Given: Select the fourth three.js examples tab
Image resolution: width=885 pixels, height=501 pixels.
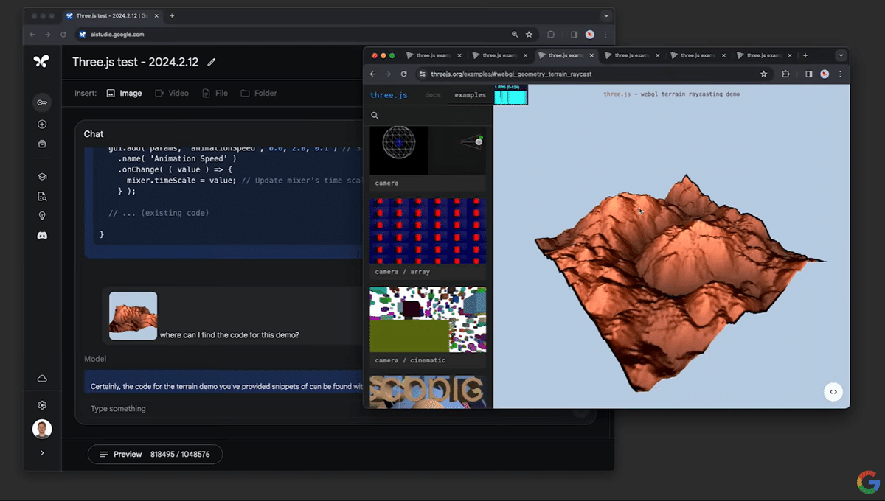Looking at the screenshot, I should pyautogui.click(x=632, y=55).
